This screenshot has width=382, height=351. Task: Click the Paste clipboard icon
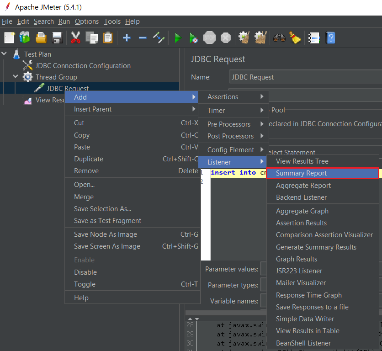[x=108, y=38]
